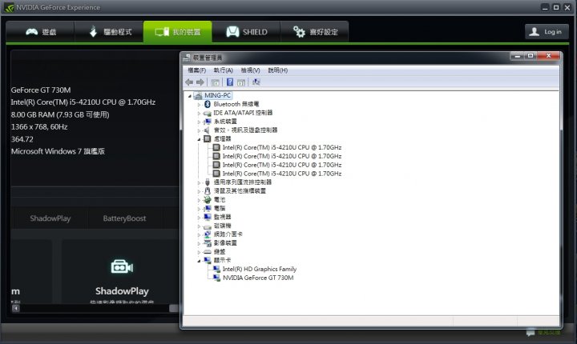This screenshot has height=344, width=577.
Task: Select the Bluetooth device category icon
Action: (x=208, y=104)
